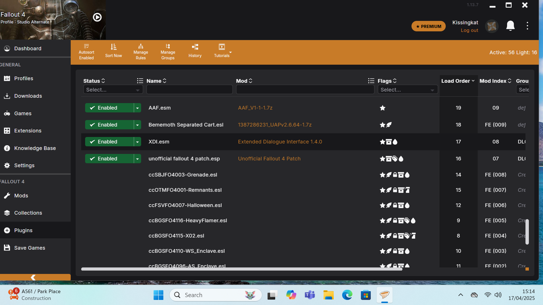Open the Extended Dialogue Interface 1.4.0 link
Screen dimensions: 543x305
(280, 142)
